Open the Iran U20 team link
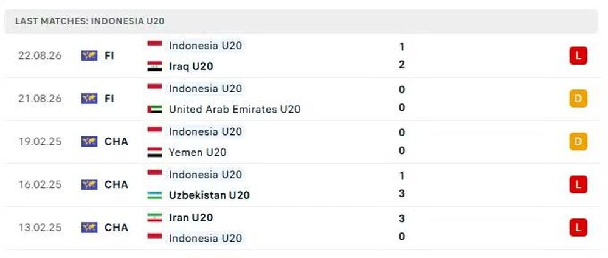Screen dimensions: 608x258 tap(191, 218)
